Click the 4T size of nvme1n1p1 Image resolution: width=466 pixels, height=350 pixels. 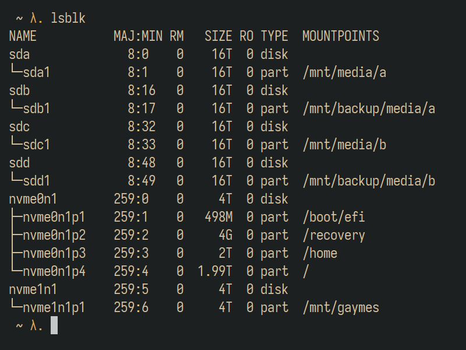[x=225, y=308]
